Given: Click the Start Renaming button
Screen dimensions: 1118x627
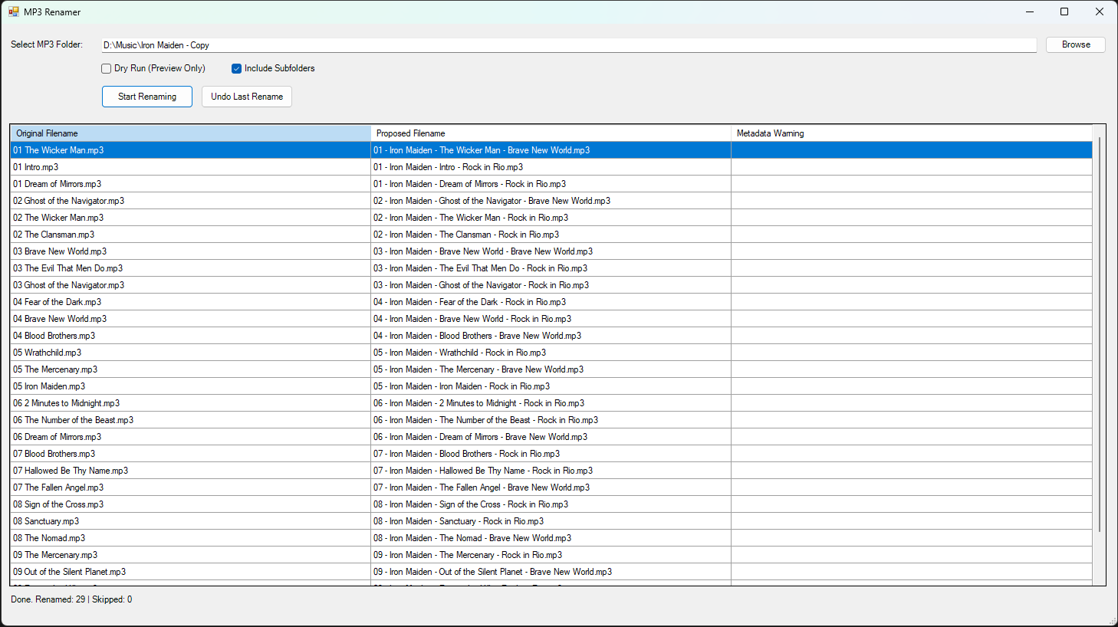Looking at the screenshot, I should point(147,97).
